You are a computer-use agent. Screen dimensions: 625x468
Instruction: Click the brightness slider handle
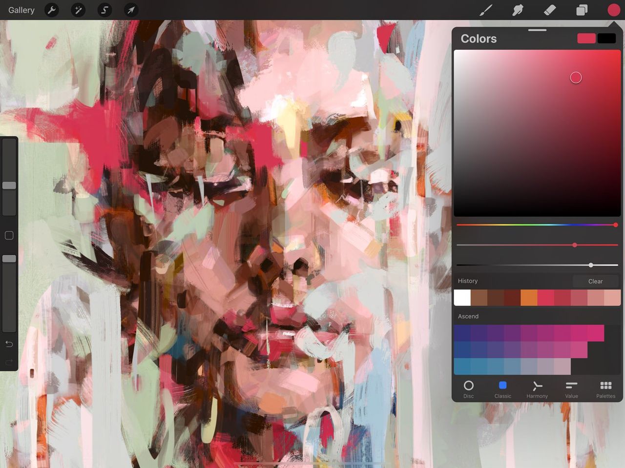click(x=591, y=265)
